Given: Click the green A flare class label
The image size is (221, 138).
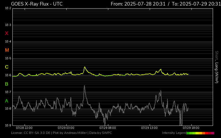Looking at the screenshot, I should (7, 101).
